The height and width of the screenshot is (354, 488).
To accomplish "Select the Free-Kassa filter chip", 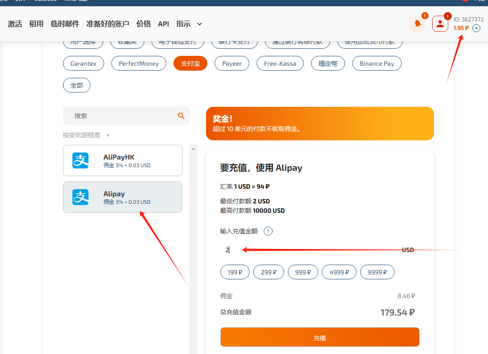I will click(280, 63).
